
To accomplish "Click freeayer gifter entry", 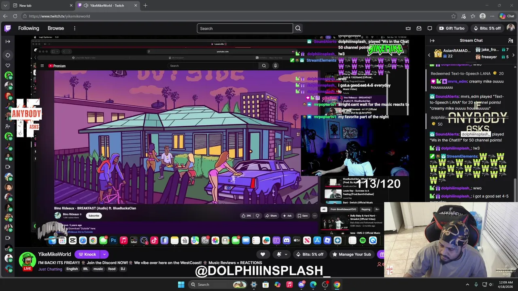I will 491,57.
